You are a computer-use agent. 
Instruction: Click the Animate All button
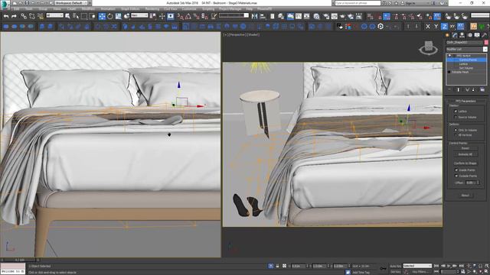[x=465, y=154]
